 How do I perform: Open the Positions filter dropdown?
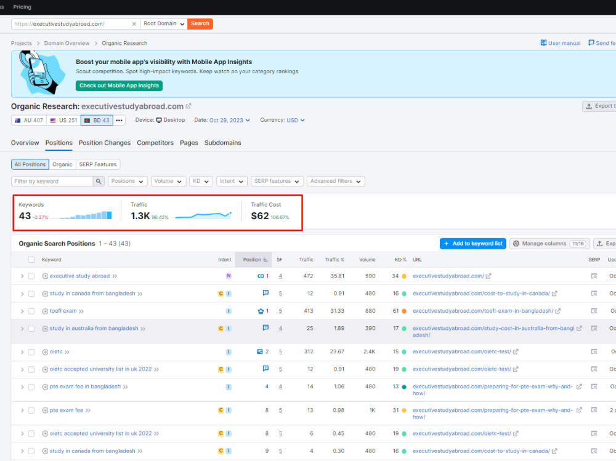128,182
